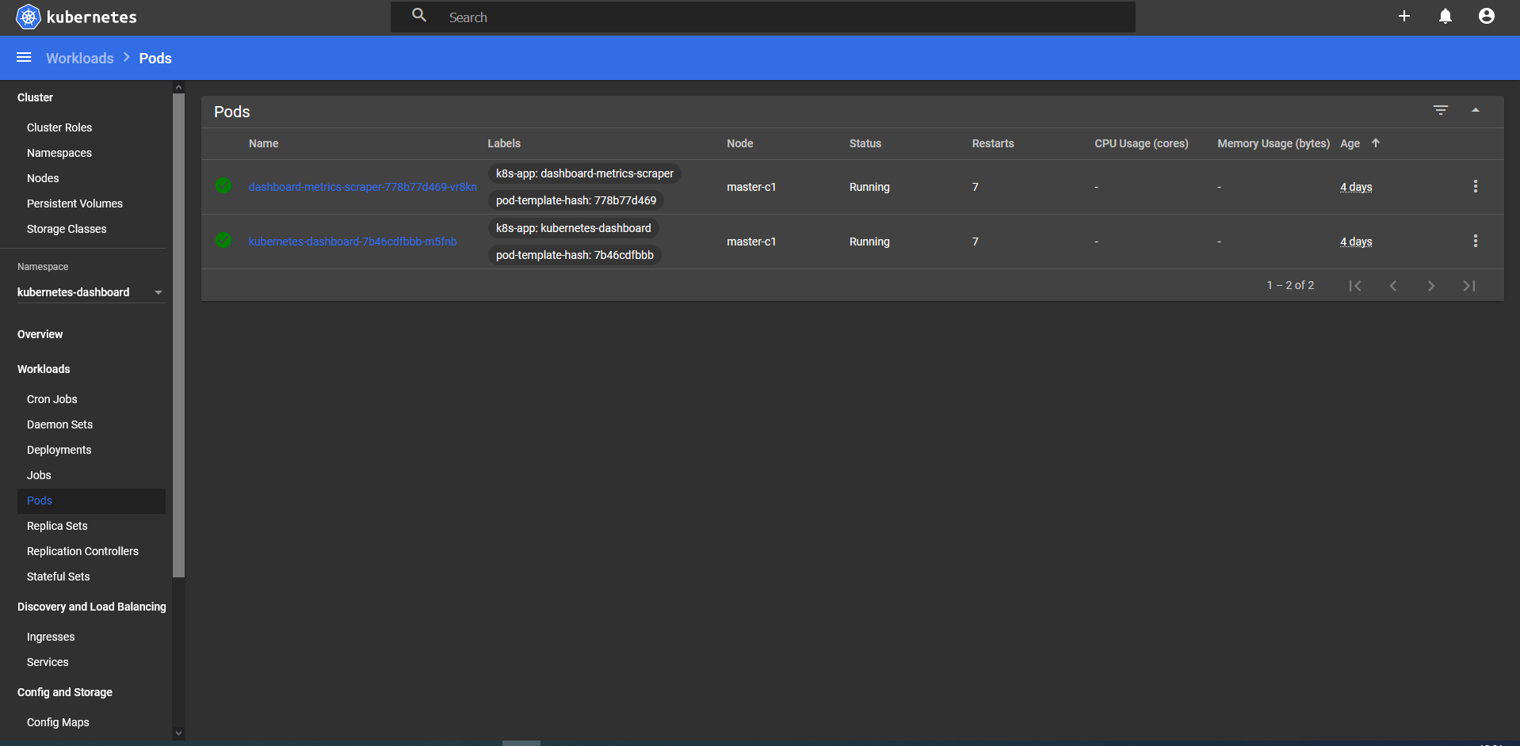This screenshot has width=1520, height=746.
Task: Click green status icon of kubernetes-dashboard pod
Action: (223, 240)
